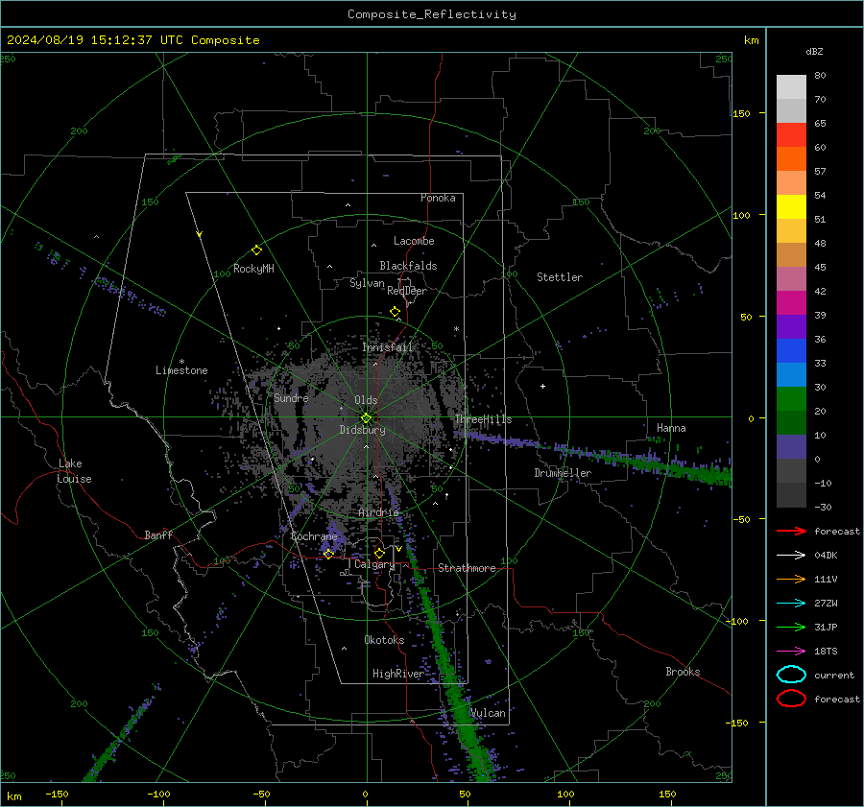Click the 150 tick on the right km axis
Viewport: 864px width, 807px height.
(742, 113)
